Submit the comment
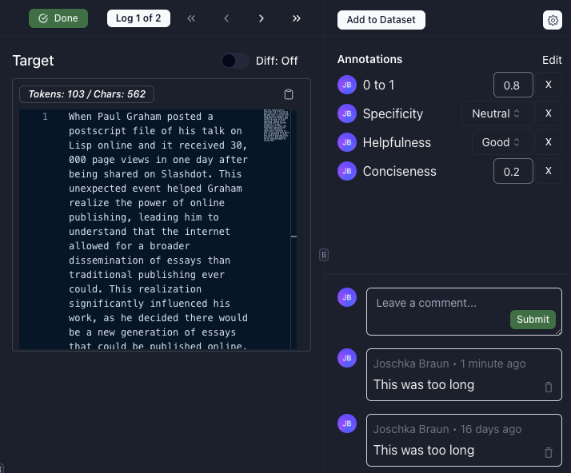The height and width of the screenshot is (473, 571). [533, 320]
